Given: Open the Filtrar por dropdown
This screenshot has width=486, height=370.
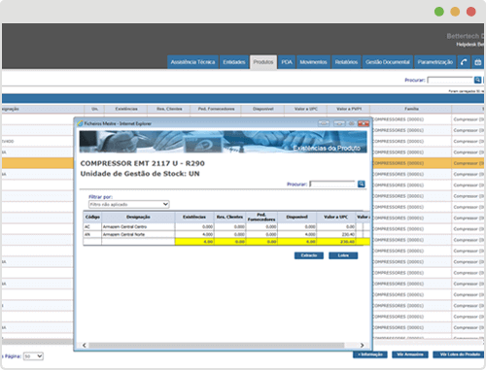Looking at the screenshot, I should click(x=129, y=204).
